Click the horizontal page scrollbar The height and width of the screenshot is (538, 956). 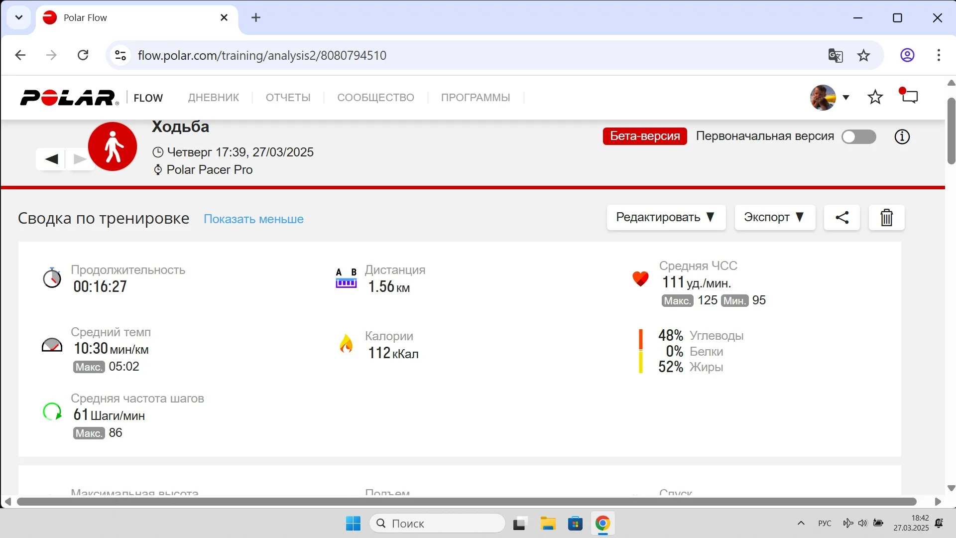pos(466,502)
